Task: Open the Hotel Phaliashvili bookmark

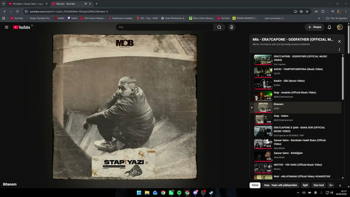Action: [173, 18]
